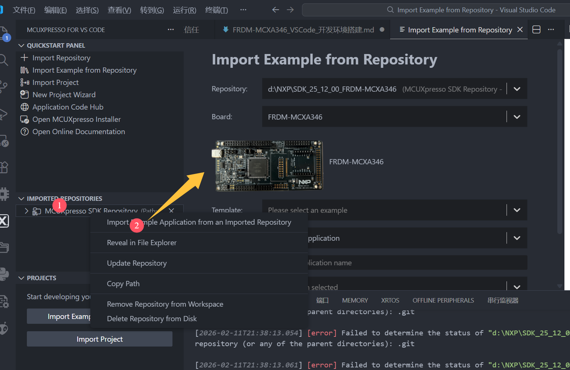The image size is (570, 370).
Task: Open the 查看(V) menu
Action: pyautogui.click(x=119, y=10)
